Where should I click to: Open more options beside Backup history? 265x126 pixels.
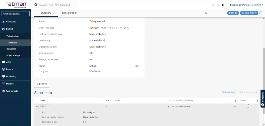click(261, 13)
